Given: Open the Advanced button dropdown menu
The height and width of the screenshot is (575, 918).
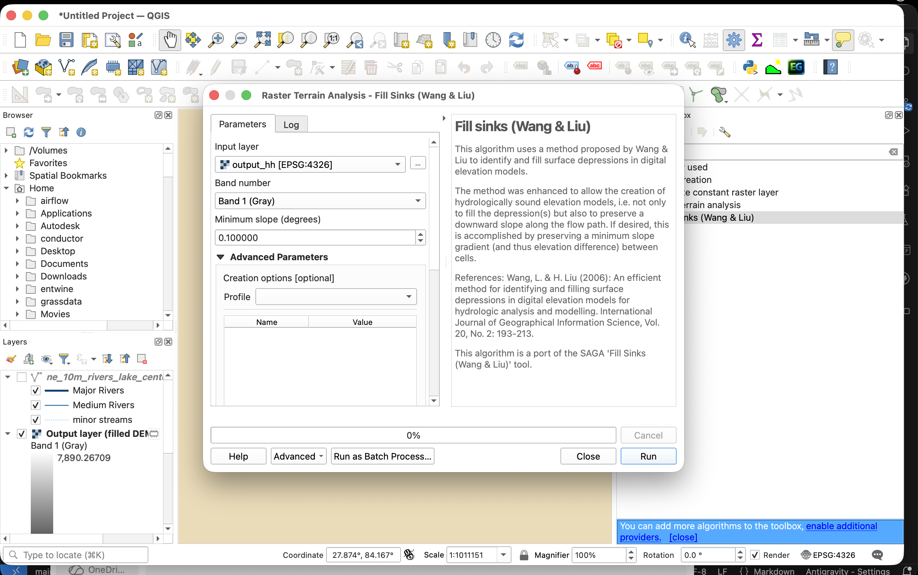Looking at the screenshot, I should pos(298,456).
